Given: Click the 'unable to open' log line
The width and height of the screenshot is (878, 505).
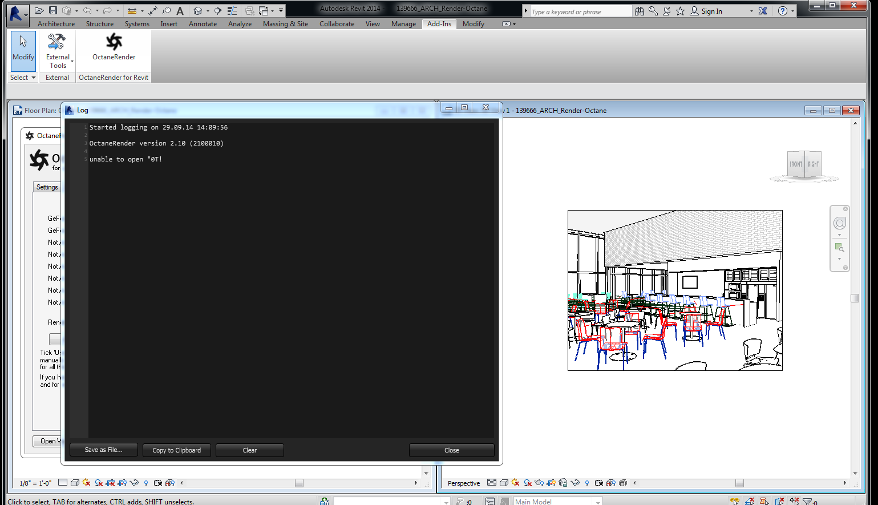Looking at the screenshot, I should [126, 159].
